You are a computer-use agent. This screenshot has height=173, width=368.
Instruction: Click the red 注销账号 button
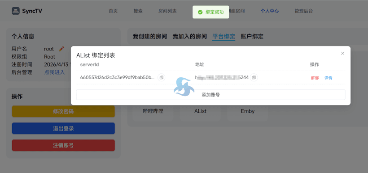click(x=63, y=145)
